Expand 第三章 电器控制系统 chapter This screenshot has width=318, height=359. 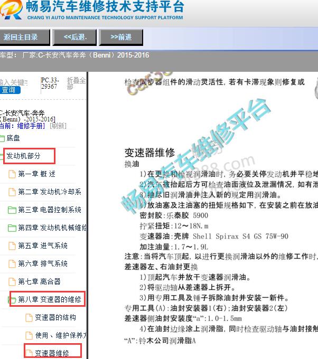pyautogui.click(x=50, y=210)
